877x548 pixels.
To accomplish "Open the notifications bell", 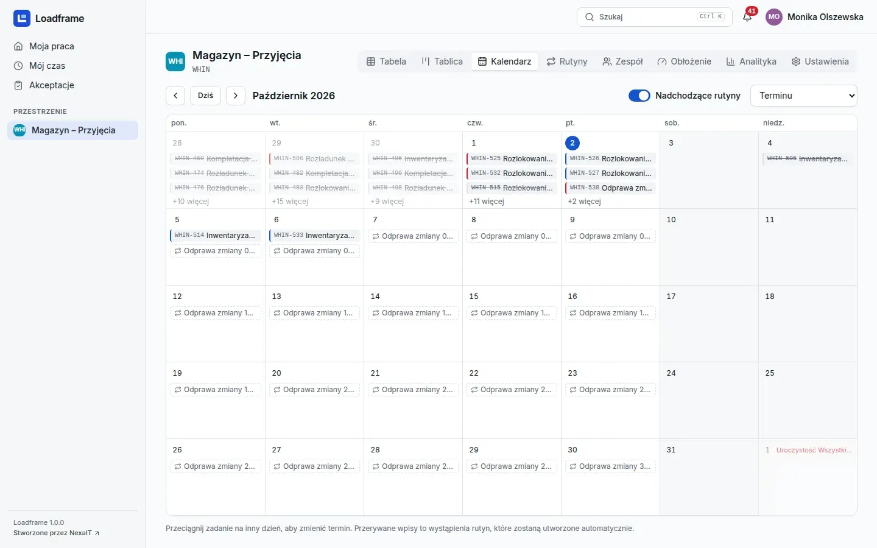I will 747,17.
